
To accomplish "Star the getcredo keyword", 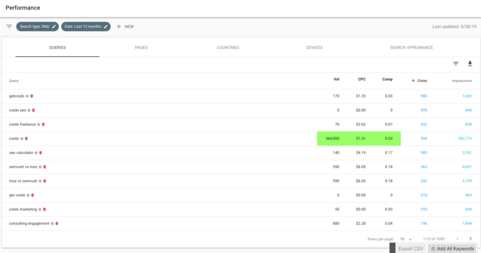I will (x=28, y=96).
